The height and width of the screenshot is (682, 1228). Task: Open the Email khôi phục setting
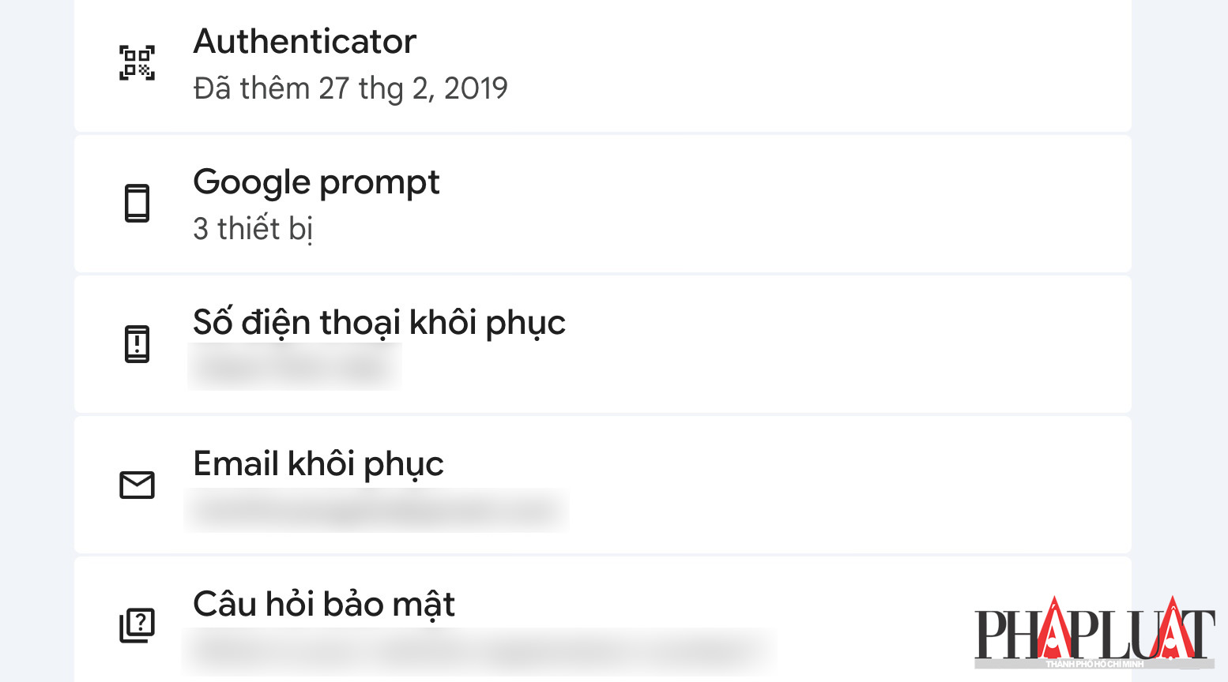[318, 463]
